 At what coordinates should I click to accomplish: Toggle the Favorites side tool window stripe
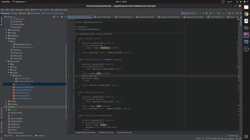click(2, 127)
